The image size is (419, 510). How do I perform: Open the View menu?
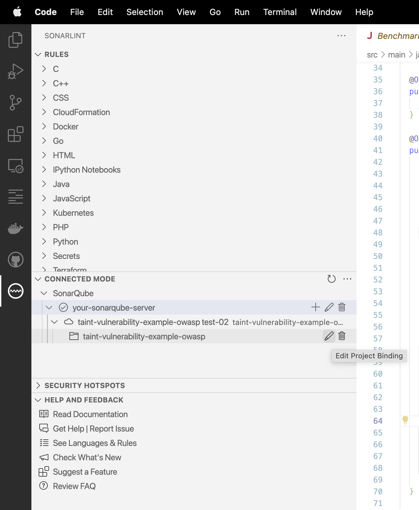[x=186, y=12]
